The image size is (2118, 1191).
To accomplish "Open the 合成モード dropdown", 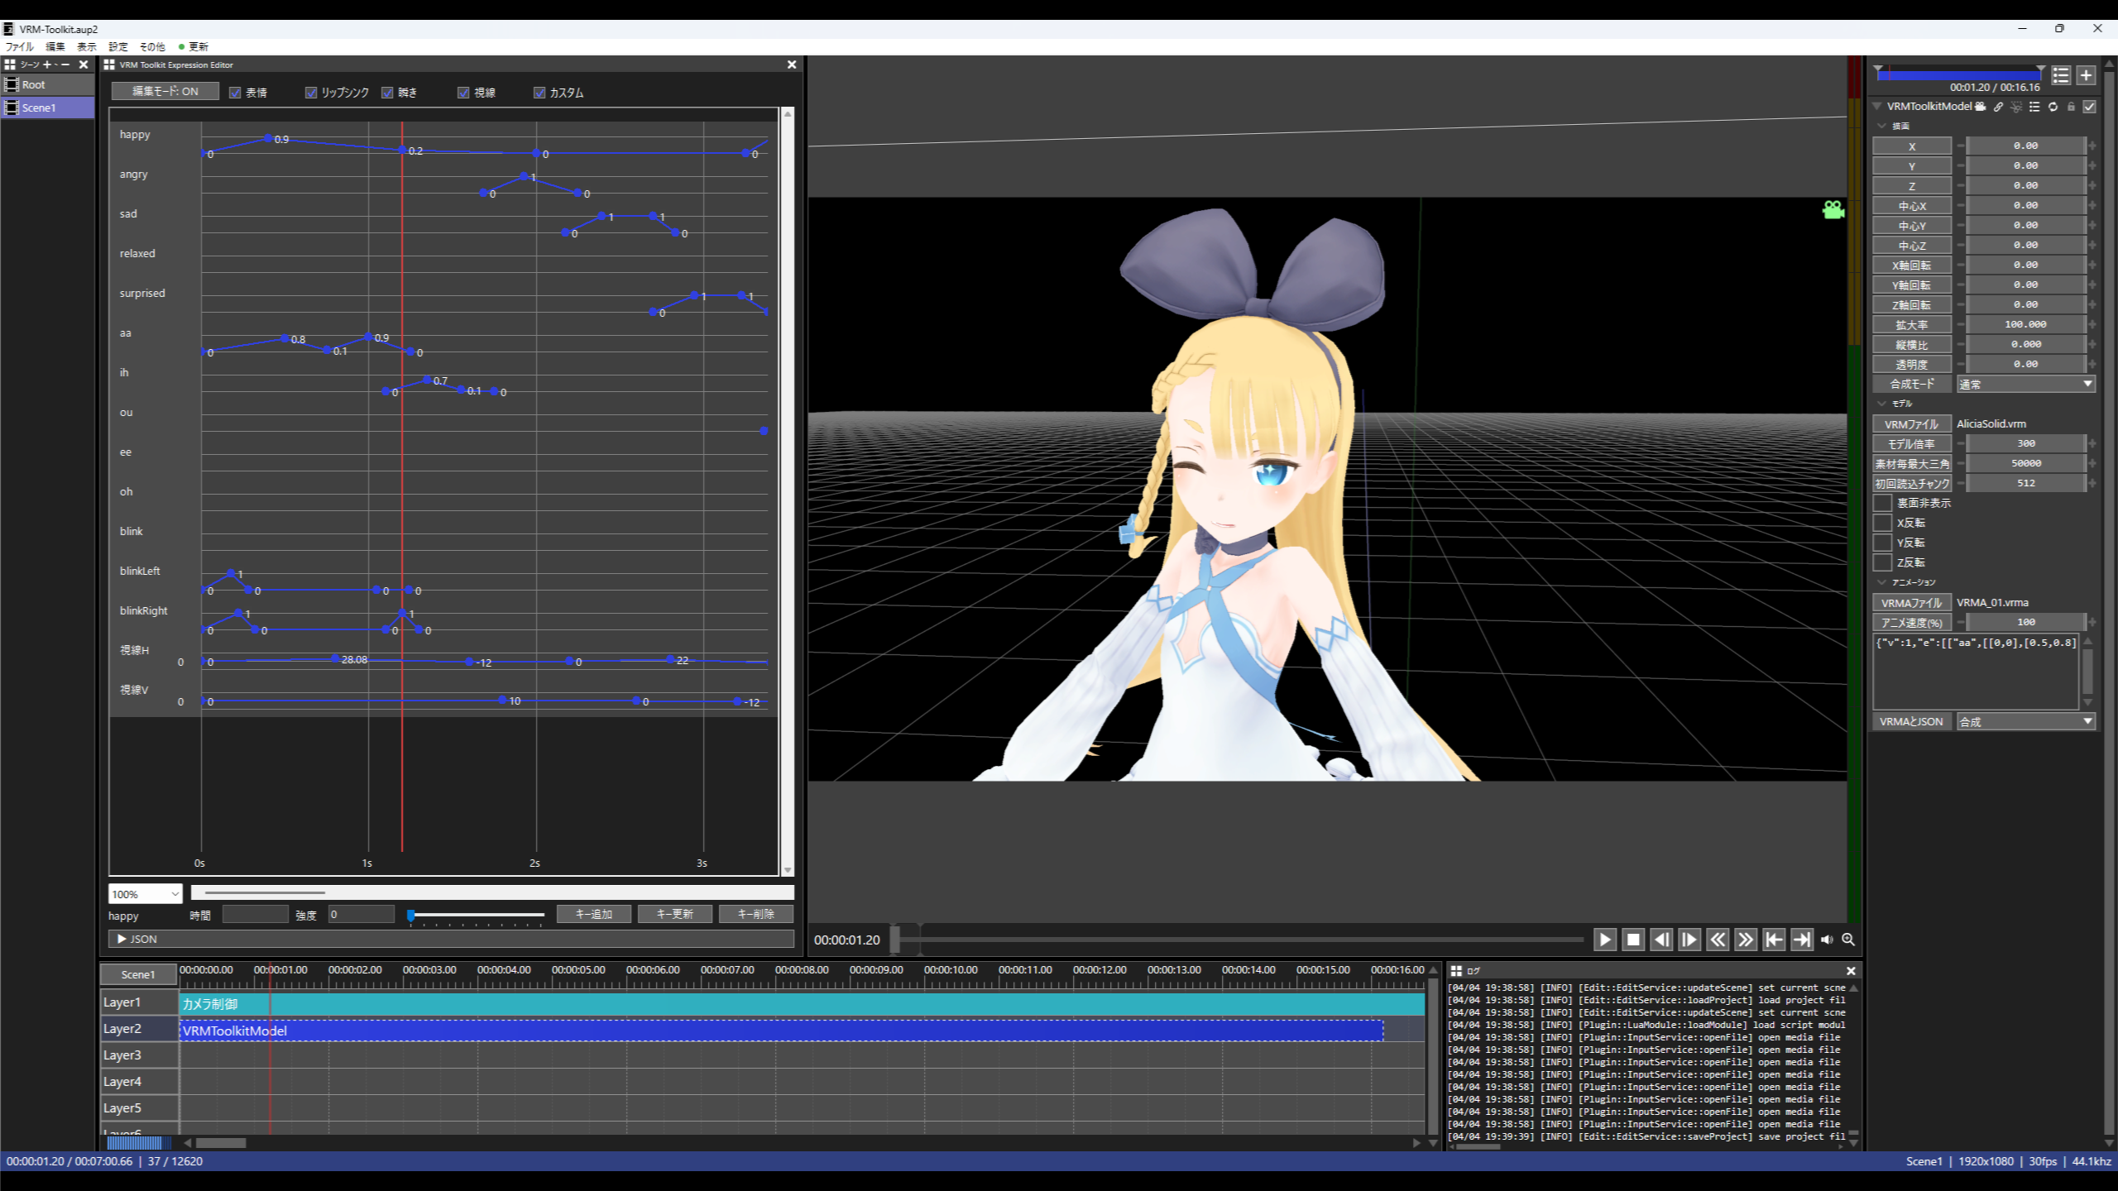I will pos(2026,384).
